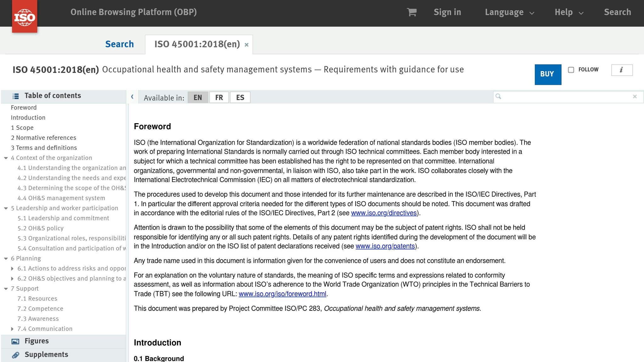Expand 7.4 Communication

coord(12,329)
